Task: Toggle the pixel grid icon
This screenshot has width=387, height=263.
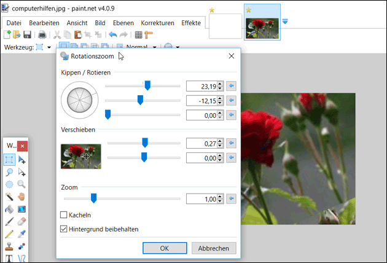Action: 138,35
